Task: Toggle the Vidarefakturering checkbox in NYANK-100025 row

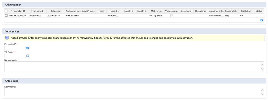Action: [172, 15]
